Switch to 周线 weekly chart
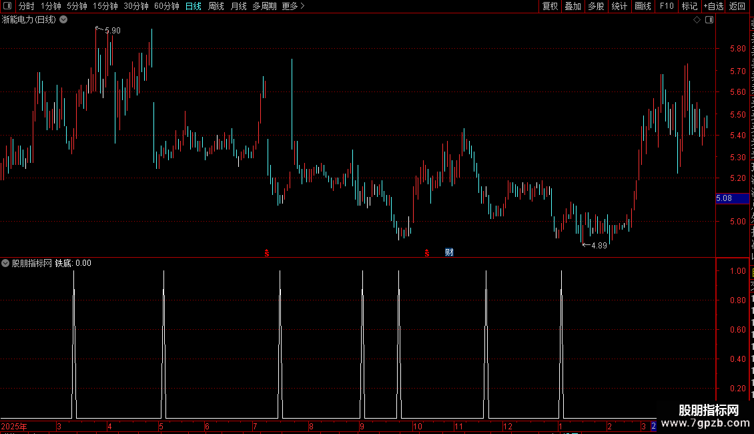 click(216, 6)
